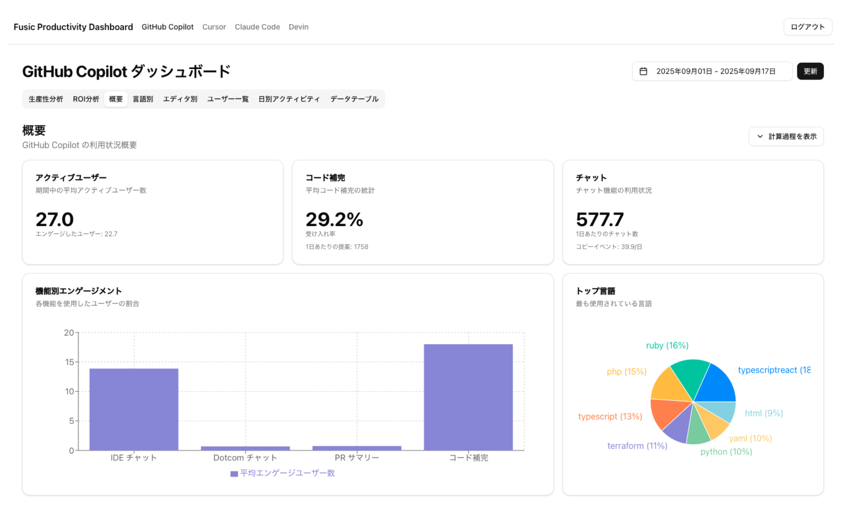Go to the Devin dashboard link
The image size is (857, 521).
point(298,27)
